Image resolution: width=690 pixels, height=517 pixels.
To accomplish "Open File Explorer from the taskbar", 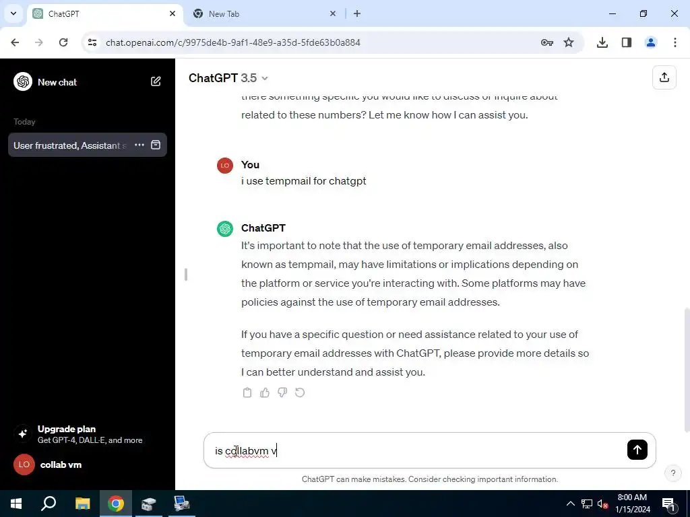I will coord(82,504).
